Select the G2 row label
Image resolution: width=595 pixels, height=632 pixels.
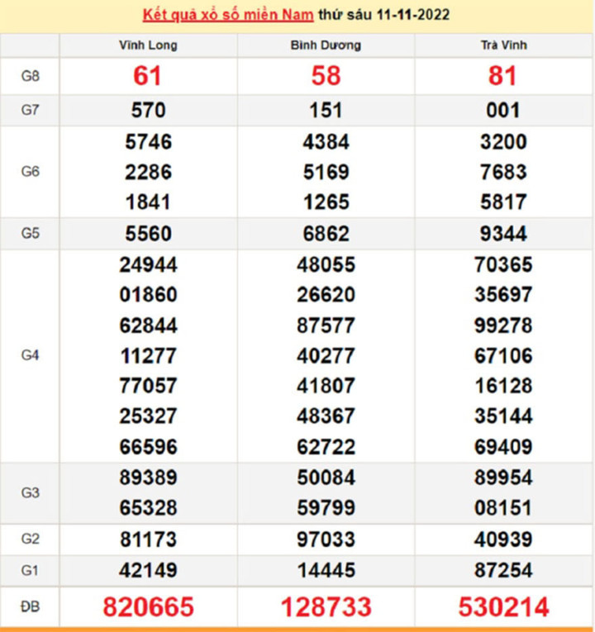(31, 539)
